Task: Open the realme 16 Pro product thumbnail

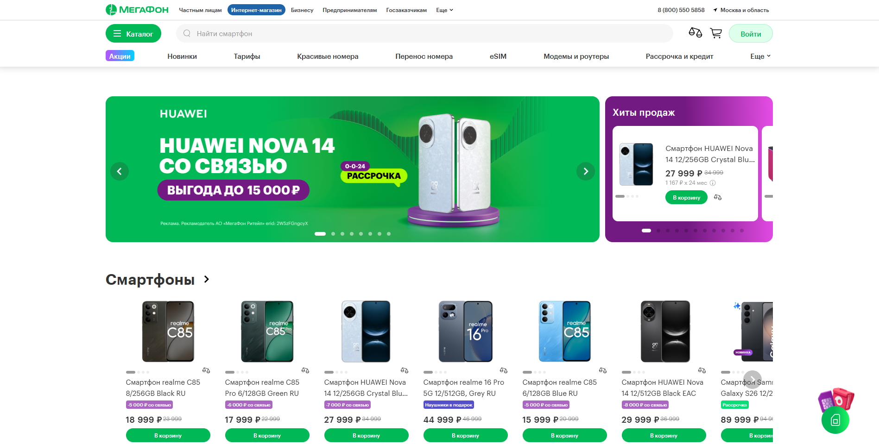Action: pyautogui.click(x=465, y=331)
